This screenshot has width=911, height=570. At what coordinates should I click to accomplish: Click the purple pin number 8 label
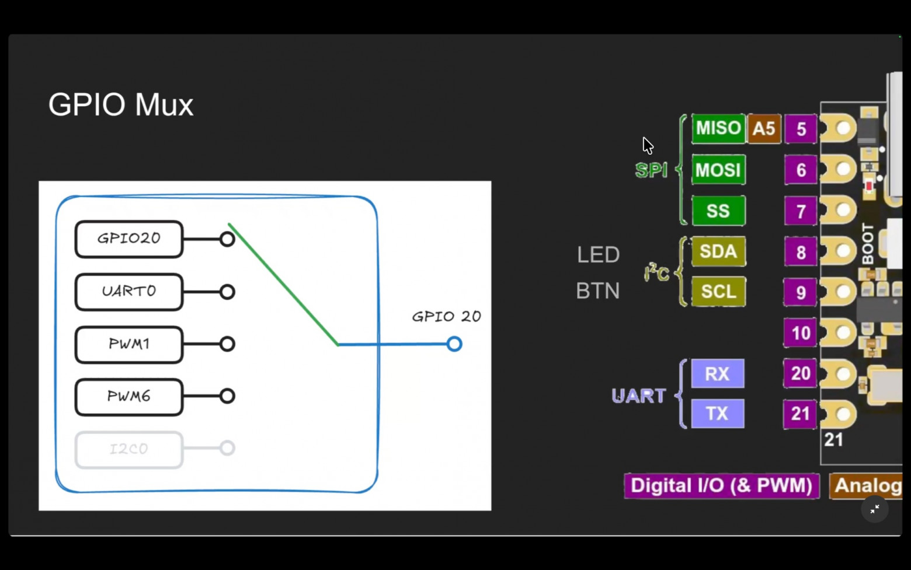[801, 252]
